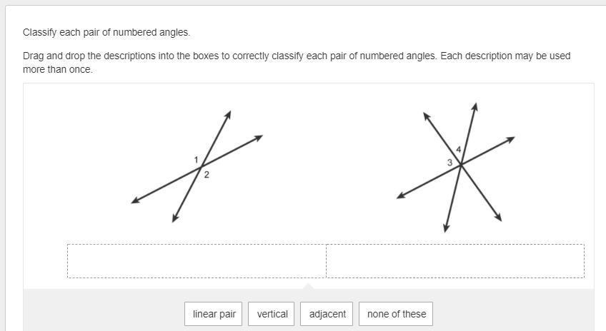606x331 pixels.
Task: Select the "linear pair" description tile
Action: [214, 314]
